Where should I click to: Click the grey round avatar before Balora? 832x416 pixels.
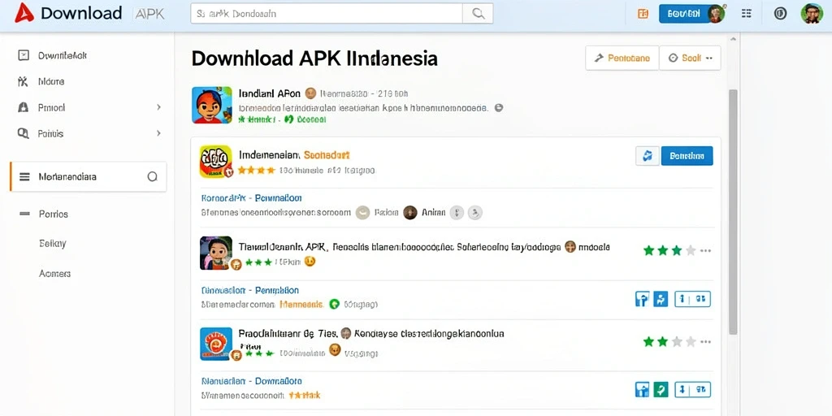pyautogui.click(x=362, y=213)
